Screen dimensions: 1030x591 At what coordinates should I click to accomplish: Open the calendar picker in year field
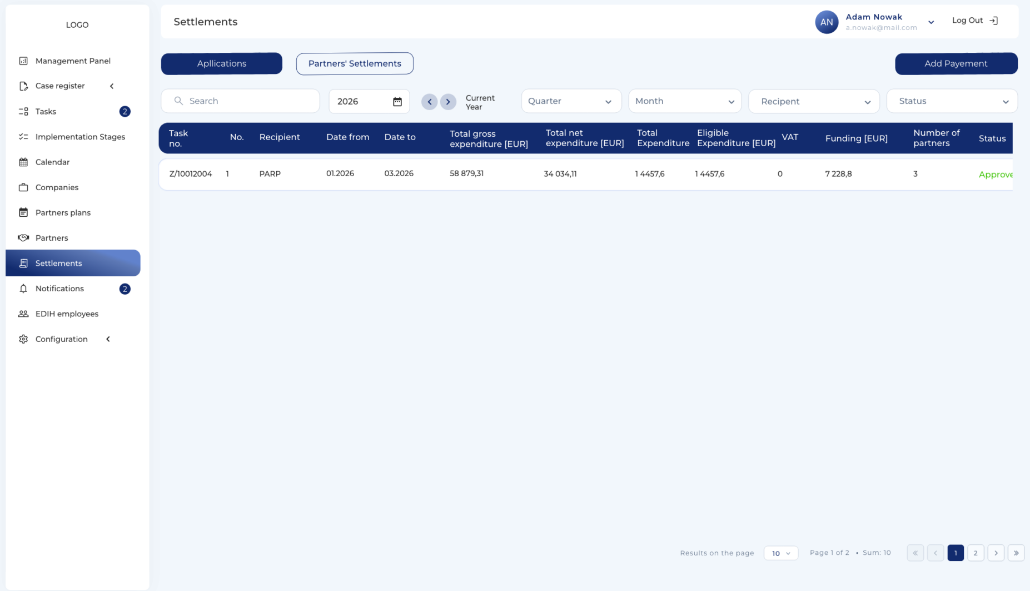pos(397,101)
